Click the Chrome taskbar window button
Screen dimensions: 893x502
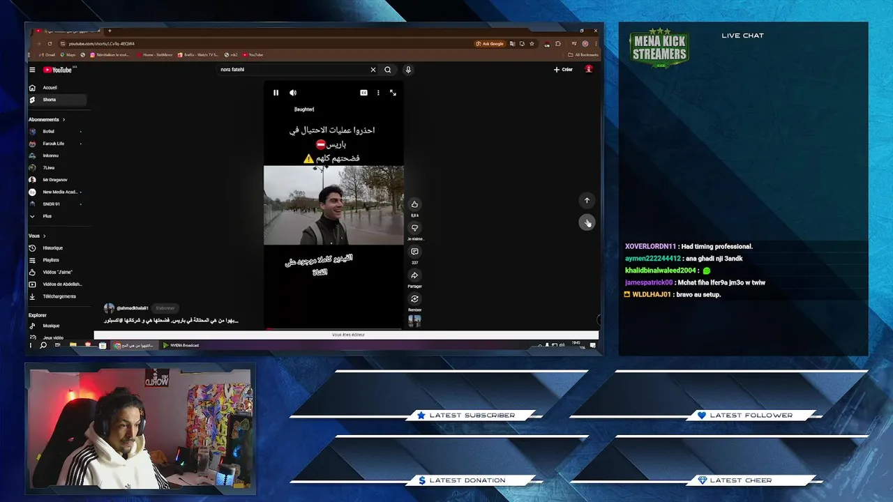click(135, 345)
